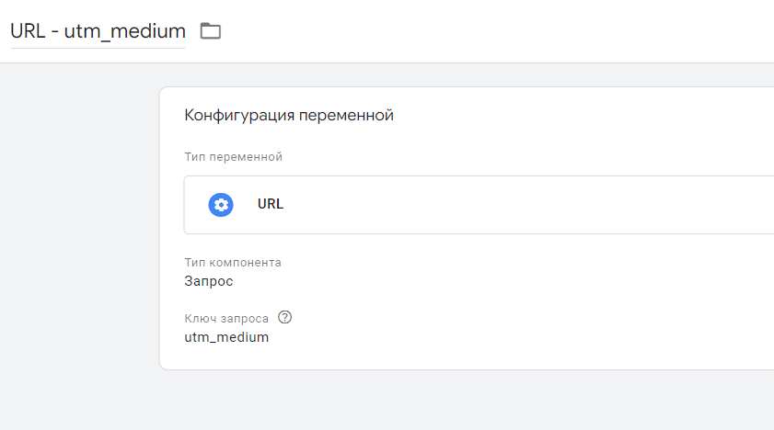Click gray background below the configuration card
Screen dimensions: 774x430
click(x=460, y=401)
